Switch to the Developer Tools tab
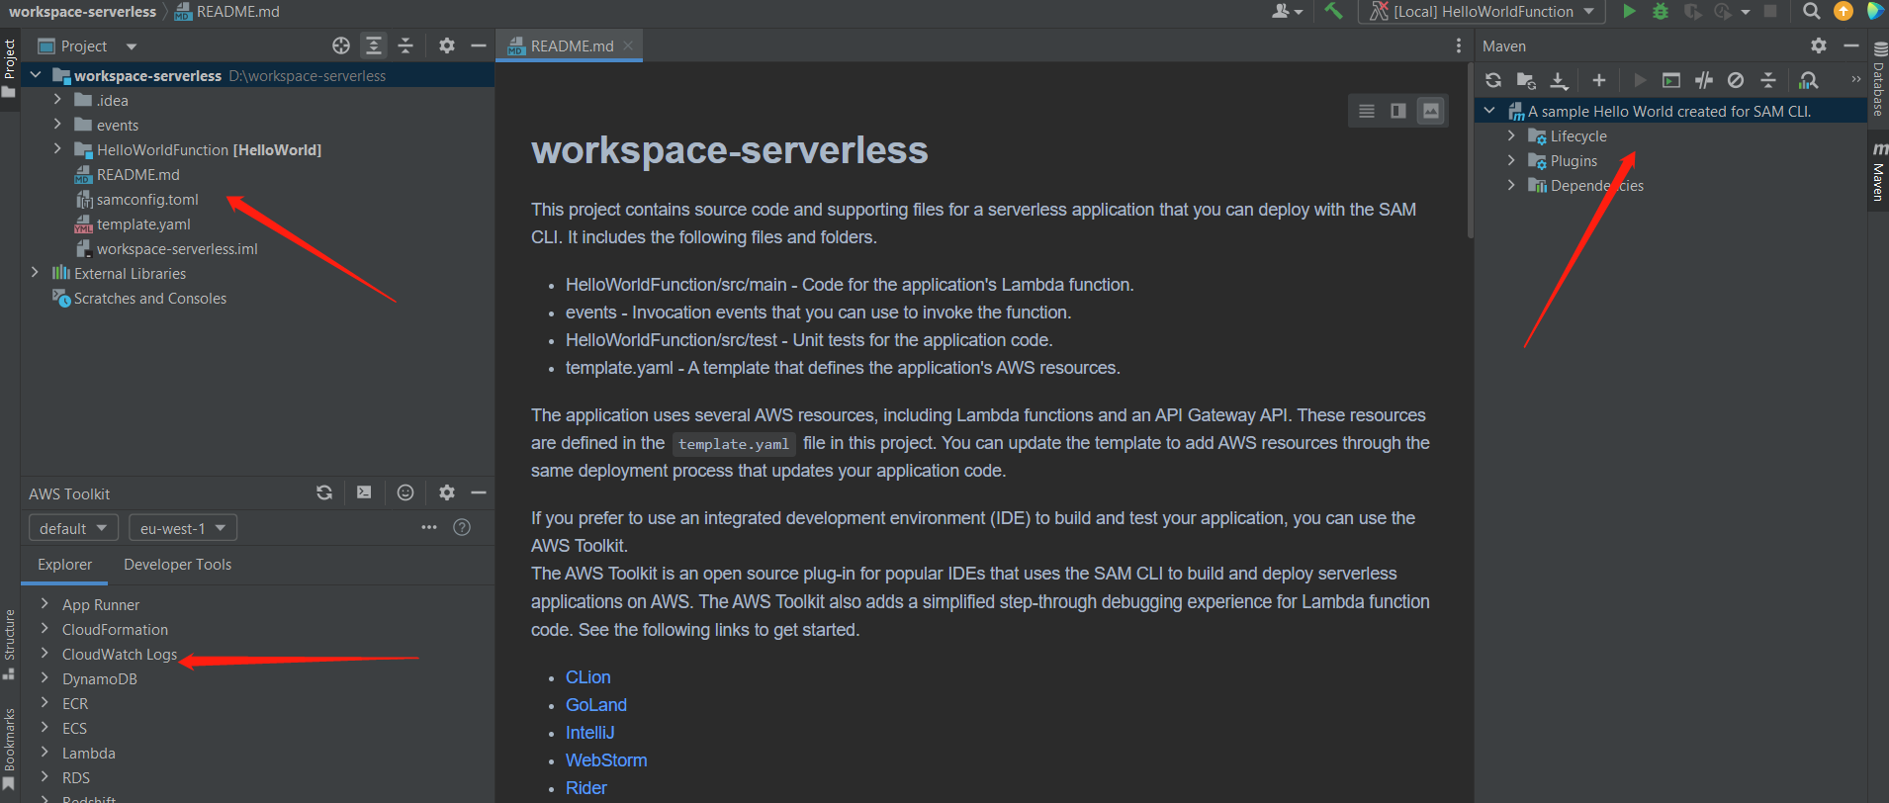1889x803 pixels. pos(177,565)
